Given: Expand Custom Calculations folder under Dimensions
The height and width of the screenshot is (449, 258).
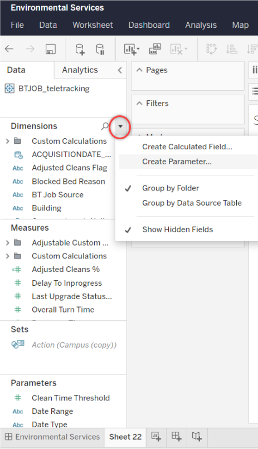Looking at the screenshot, I should pyautogui.click(x=7, y=141).
